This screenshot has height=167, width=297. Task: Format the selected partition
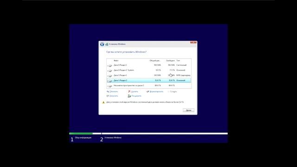(x=155, y=92)
